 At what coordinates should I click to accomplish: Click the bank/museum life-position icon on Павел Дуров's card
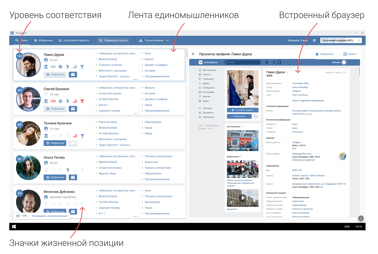tap(46, 66)
